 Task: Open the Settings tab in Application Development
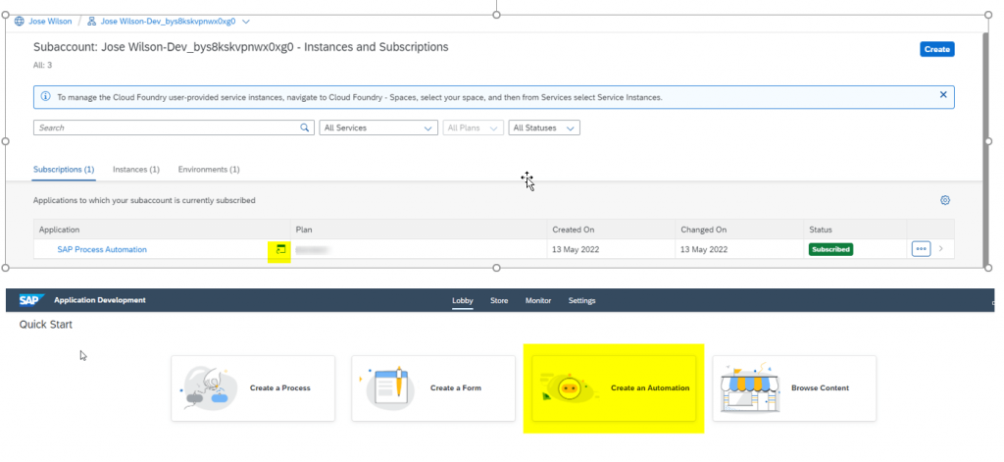click(582, 300)
